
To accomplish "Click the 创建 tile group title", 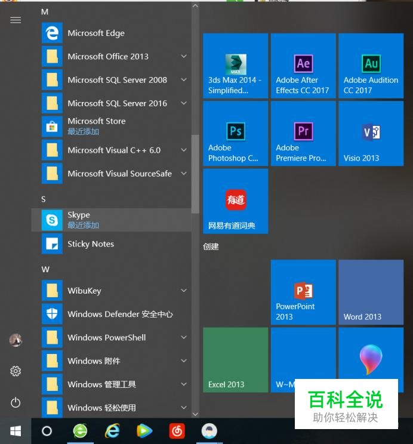I will click(211, 246).
